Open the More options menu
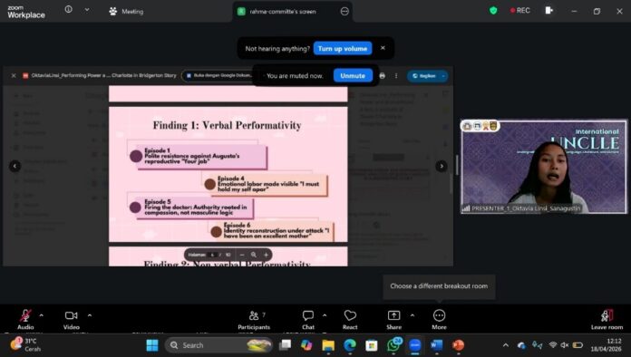631x357 pixels. pyautogui.click(x=439, y=320)
